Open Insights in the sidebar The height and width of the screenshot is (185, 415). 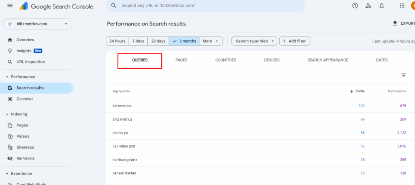click(x=24, y=51)
